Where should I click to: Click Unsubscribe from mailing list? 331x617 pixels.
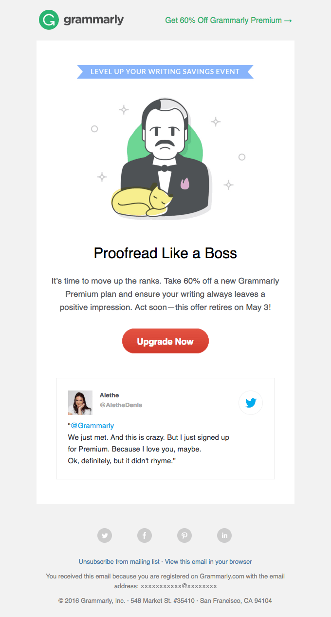tap(119, 562)
